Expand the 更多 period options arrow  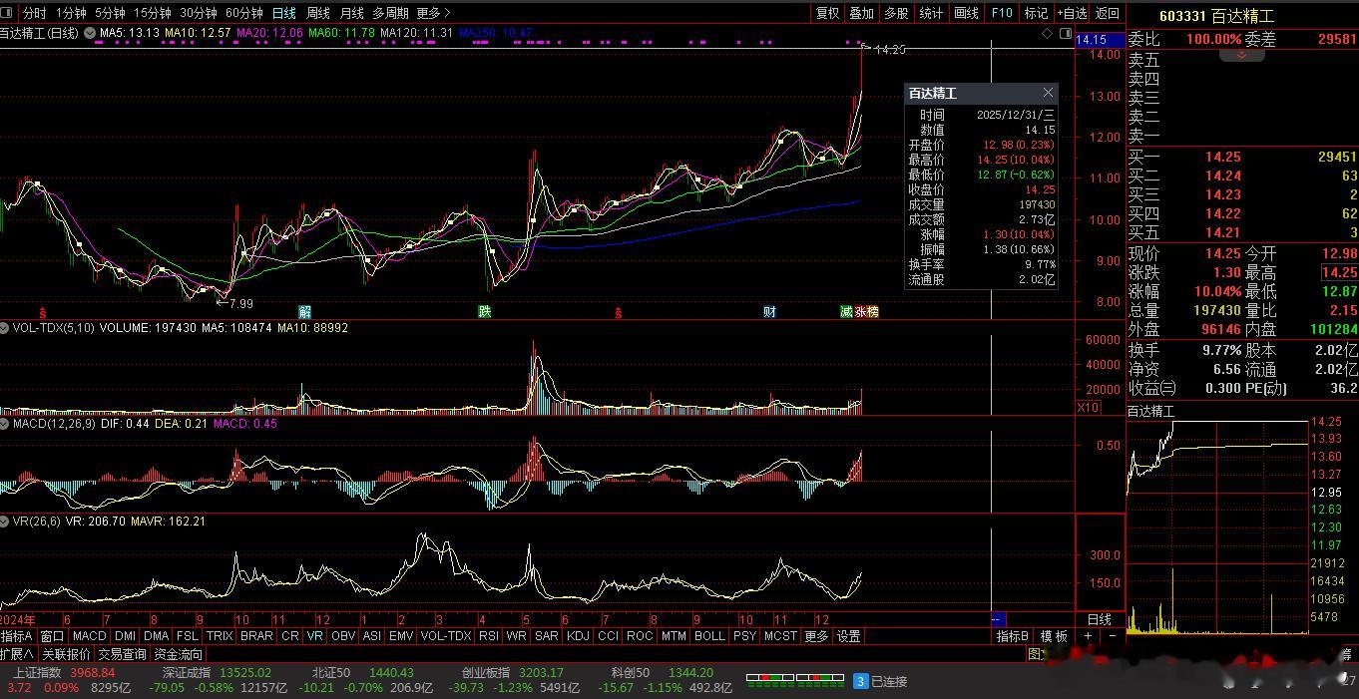click(434, 13)
